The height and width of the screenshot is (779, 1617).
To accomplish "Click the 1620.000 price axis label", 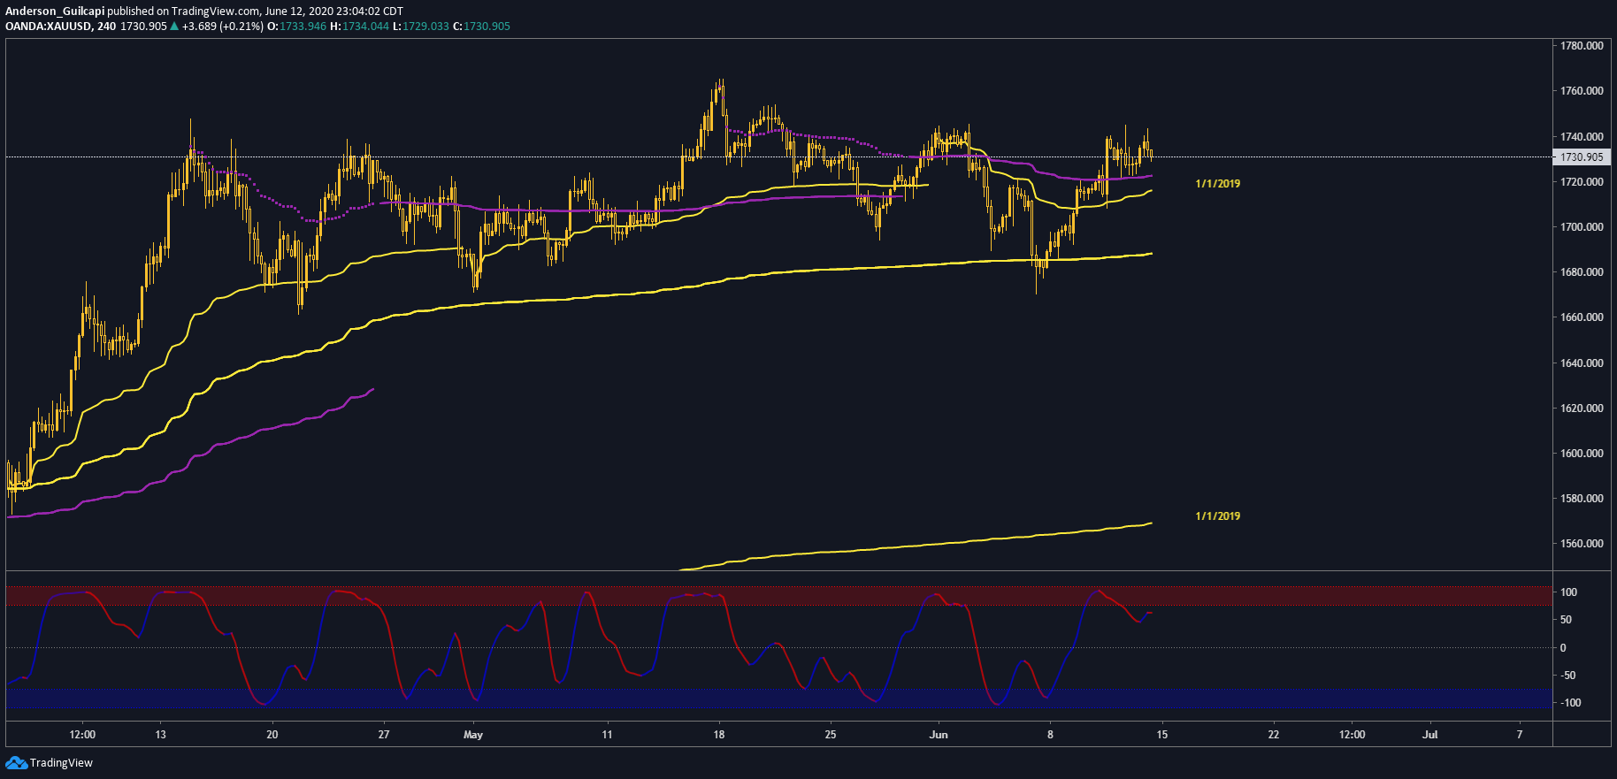I will (x=1582, y=409).
